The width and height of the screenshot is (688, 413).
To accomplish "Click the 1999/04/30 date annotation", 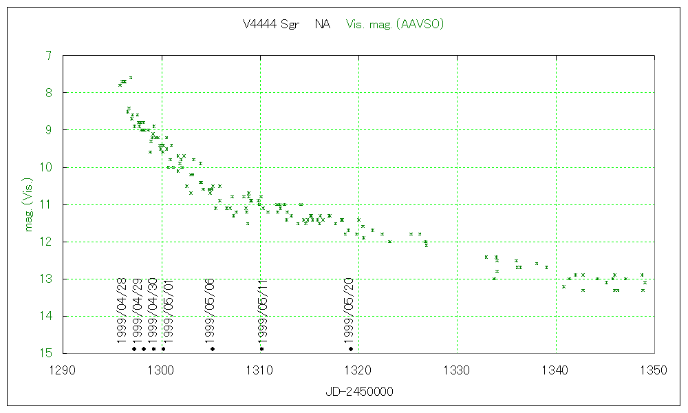I will pos(153,310).
